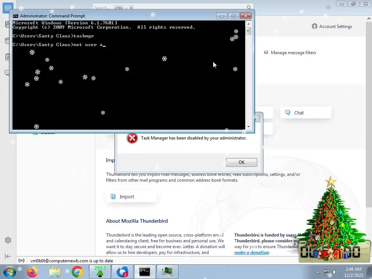Open Windows Explorer from taskbar
The height and width of the screenshot is (279, 372).
[x=55, y=272]
